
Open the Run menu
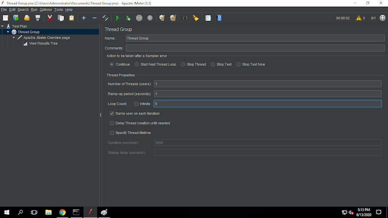tap(34, 10)
